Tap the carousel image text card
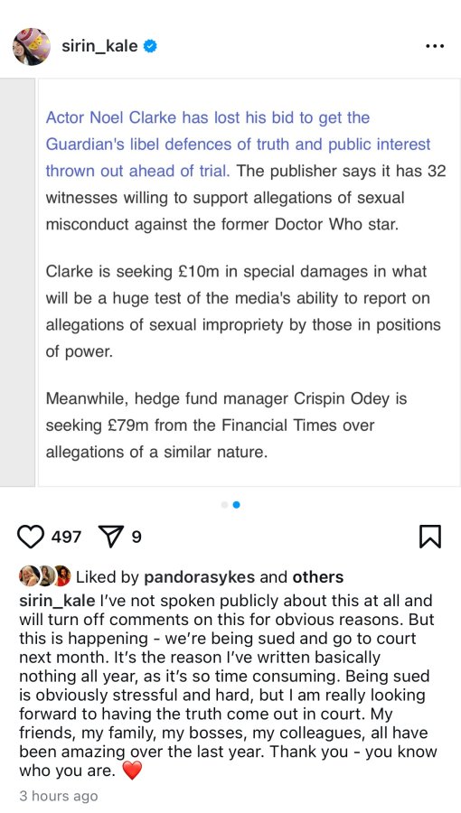This screenshot has height=813, width=461. point(249,283)
